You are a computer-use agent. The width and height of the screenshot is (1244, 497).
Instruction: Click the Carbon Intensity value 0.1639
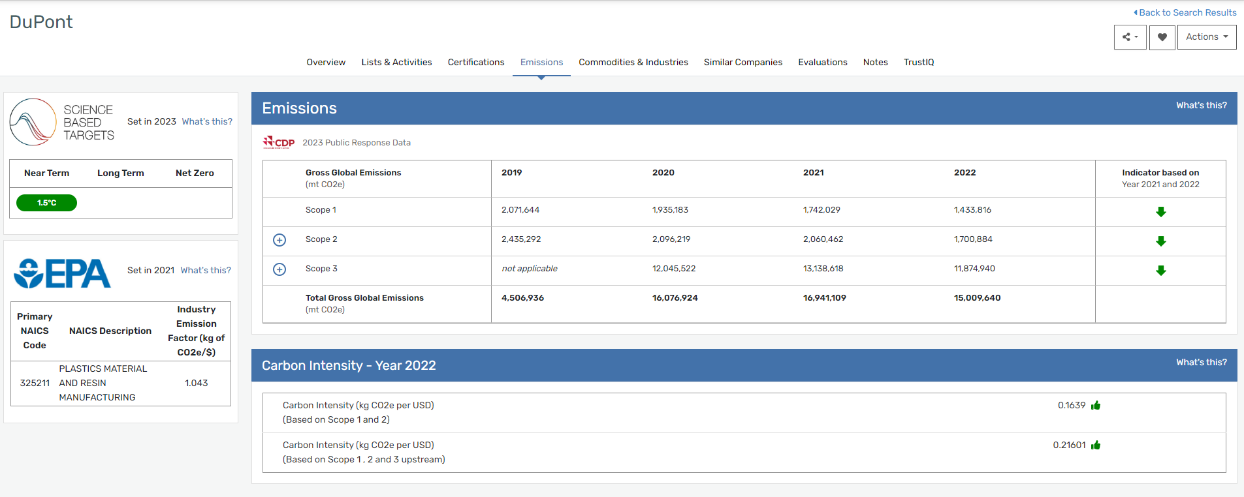(x=1072, y=405)
